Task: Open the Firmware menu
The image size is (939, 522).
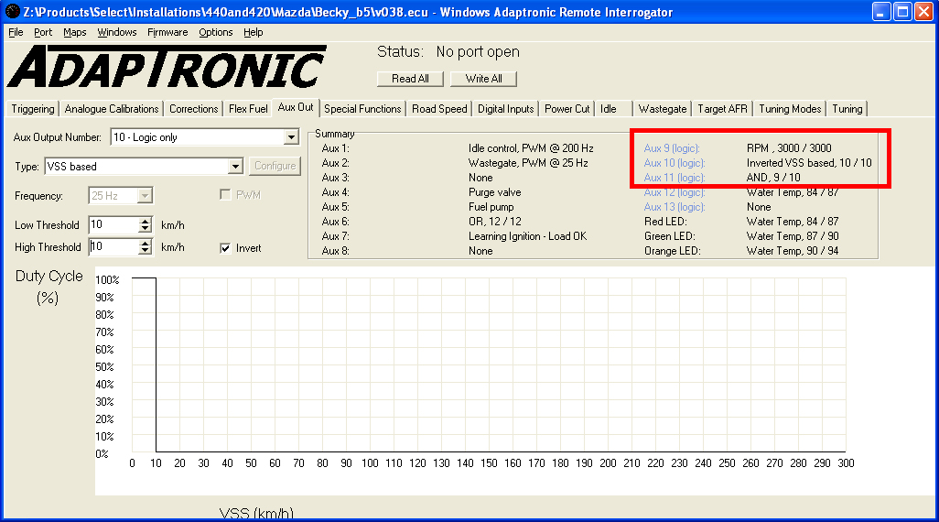Action: (167, 32)
